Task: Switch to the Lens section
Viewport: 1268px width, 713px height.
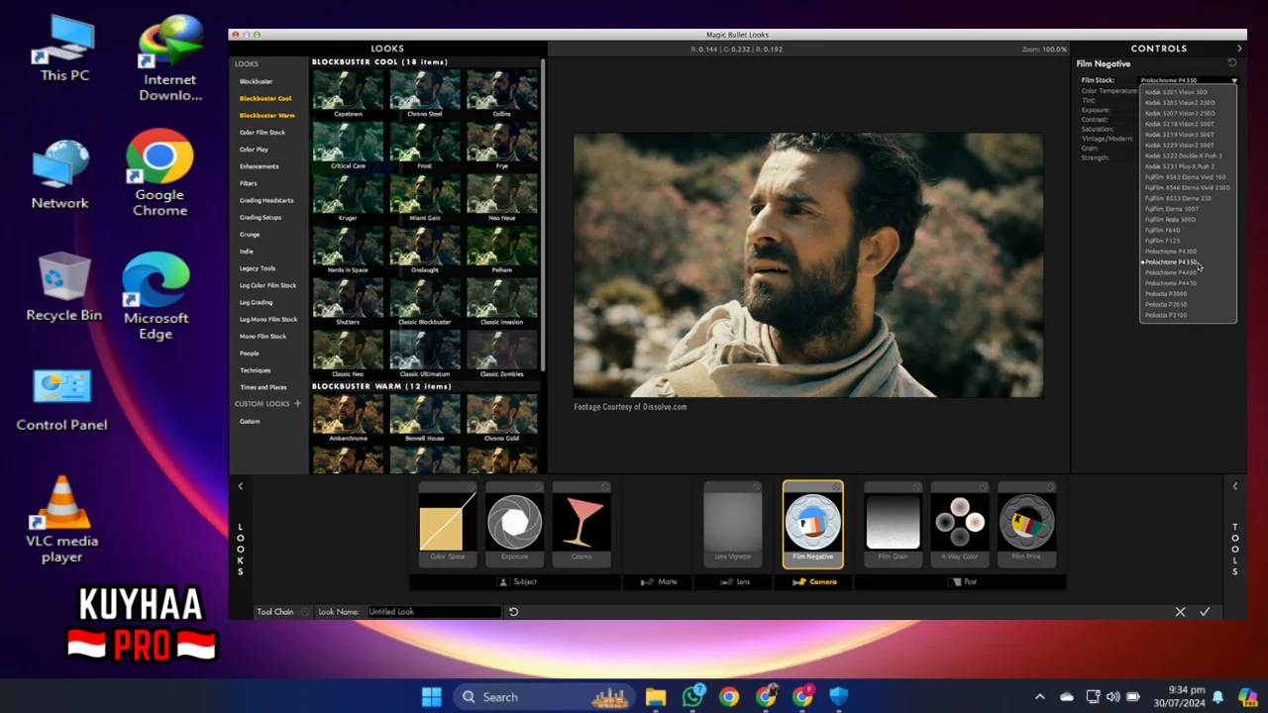Action: point(737,582)
